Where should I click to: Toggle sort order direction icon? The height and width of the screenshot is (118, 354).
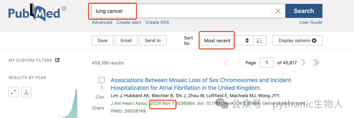point(260,40)
